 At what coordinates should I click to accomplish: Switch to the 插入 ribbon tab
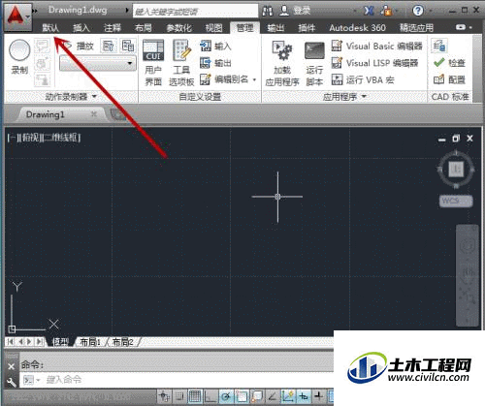click(81, 28)
